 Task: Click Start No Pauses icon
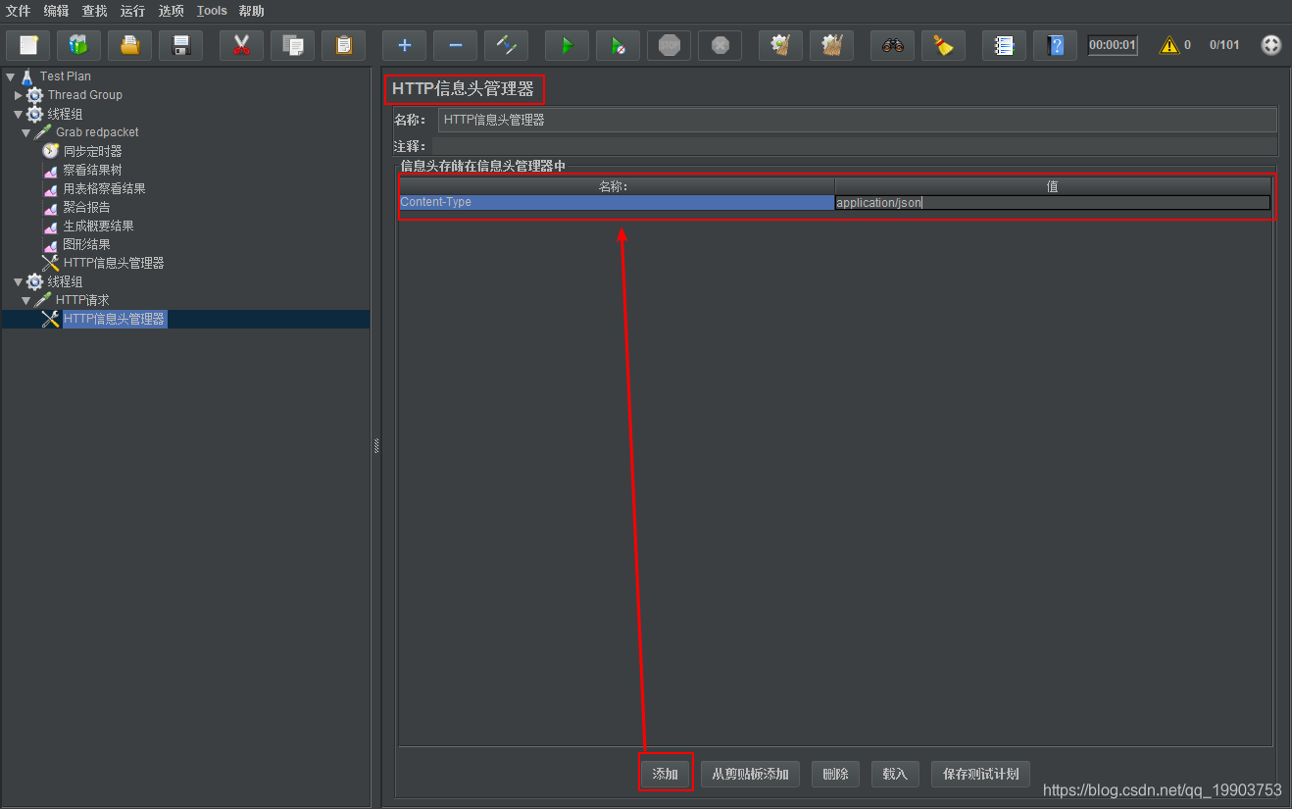[618, 45]
